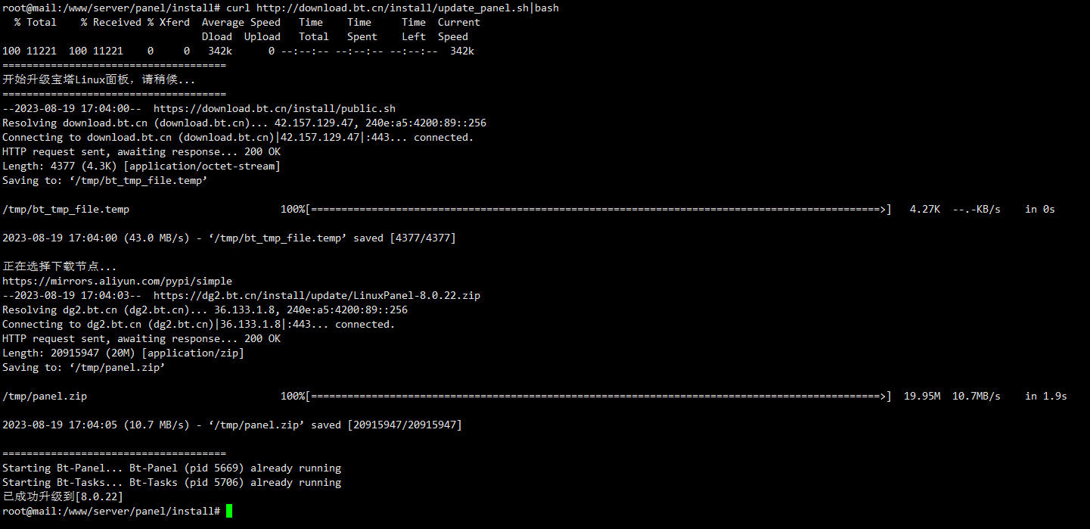The height and width of the screenshot is (529, 1090).
Task: Click the "Length: 20915947 (20M)" line
Action: pos(123,353)
